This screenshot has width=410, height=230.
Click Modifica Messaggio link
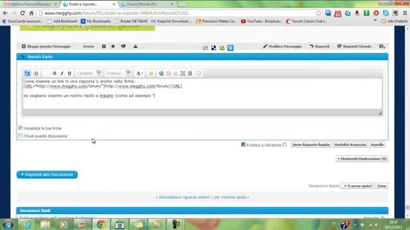pyautogui.click(x=282, y=47)
